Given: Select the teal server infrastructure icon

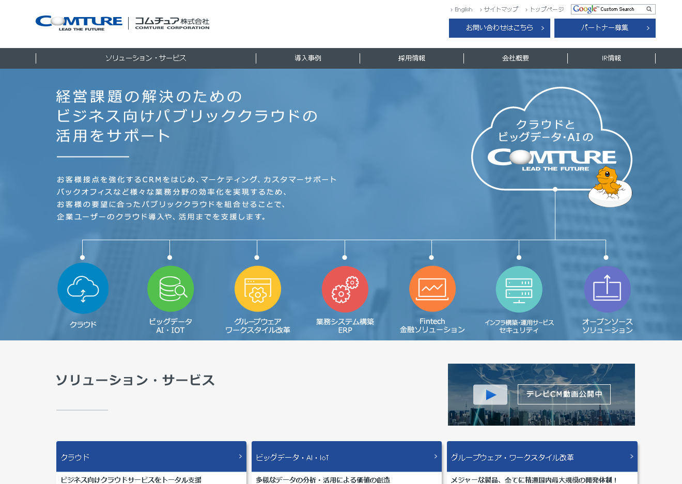Looking at the screenshot, I should (519, 289).
